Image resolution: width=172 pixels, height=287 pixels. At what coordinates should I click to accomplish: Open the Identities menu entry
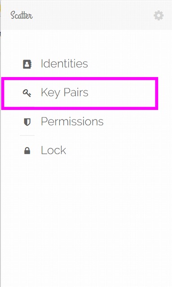point(80,64)
